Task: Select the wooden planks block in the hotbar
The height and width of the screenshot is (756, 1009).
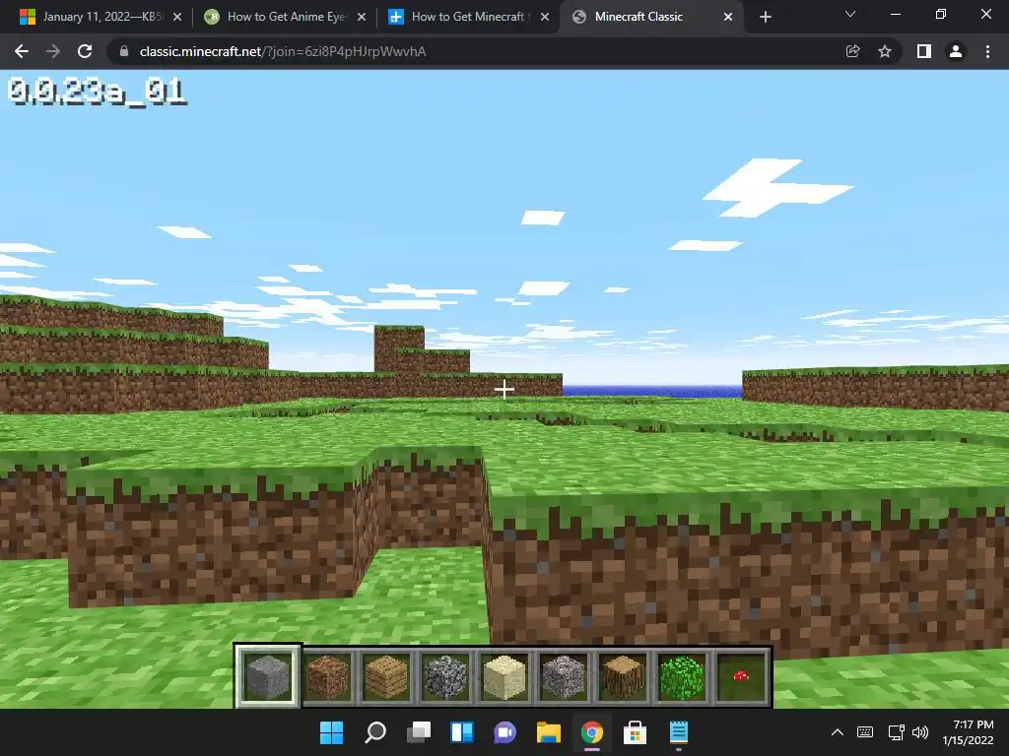Action: 386,676
